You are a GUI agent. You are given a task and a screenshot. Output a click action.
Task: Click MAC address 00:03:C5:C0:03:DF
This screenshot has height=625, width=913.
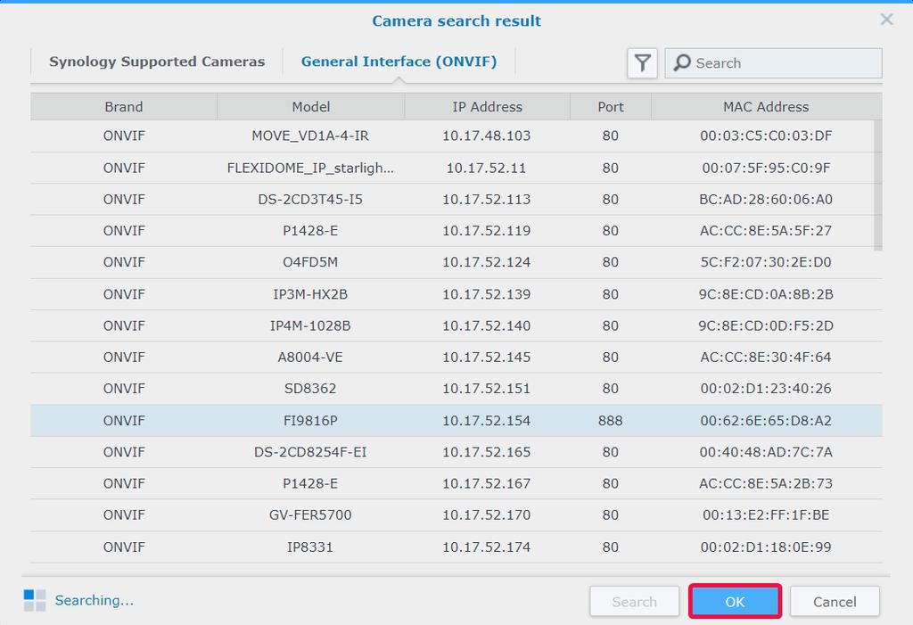pos(766,136)
